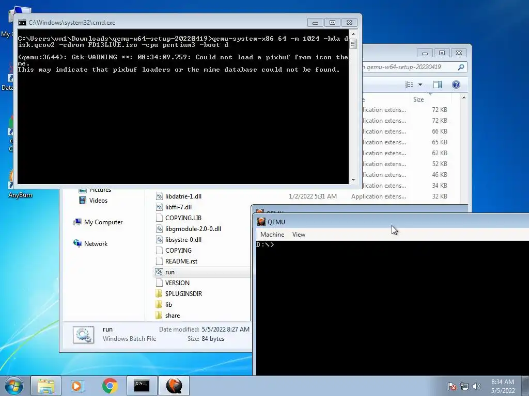The height and width of the screenshot is (396, 529).
Task: Select the VERSION file icon
Action: tap(159, 283)
